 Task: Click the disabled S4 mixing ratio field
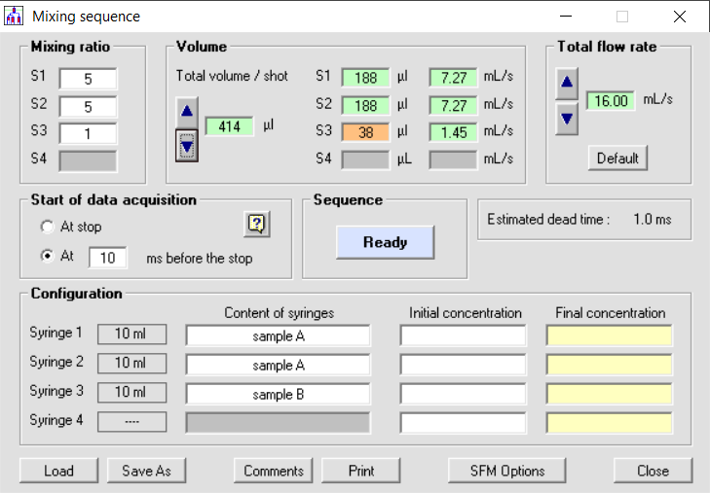tap(88, 160)
